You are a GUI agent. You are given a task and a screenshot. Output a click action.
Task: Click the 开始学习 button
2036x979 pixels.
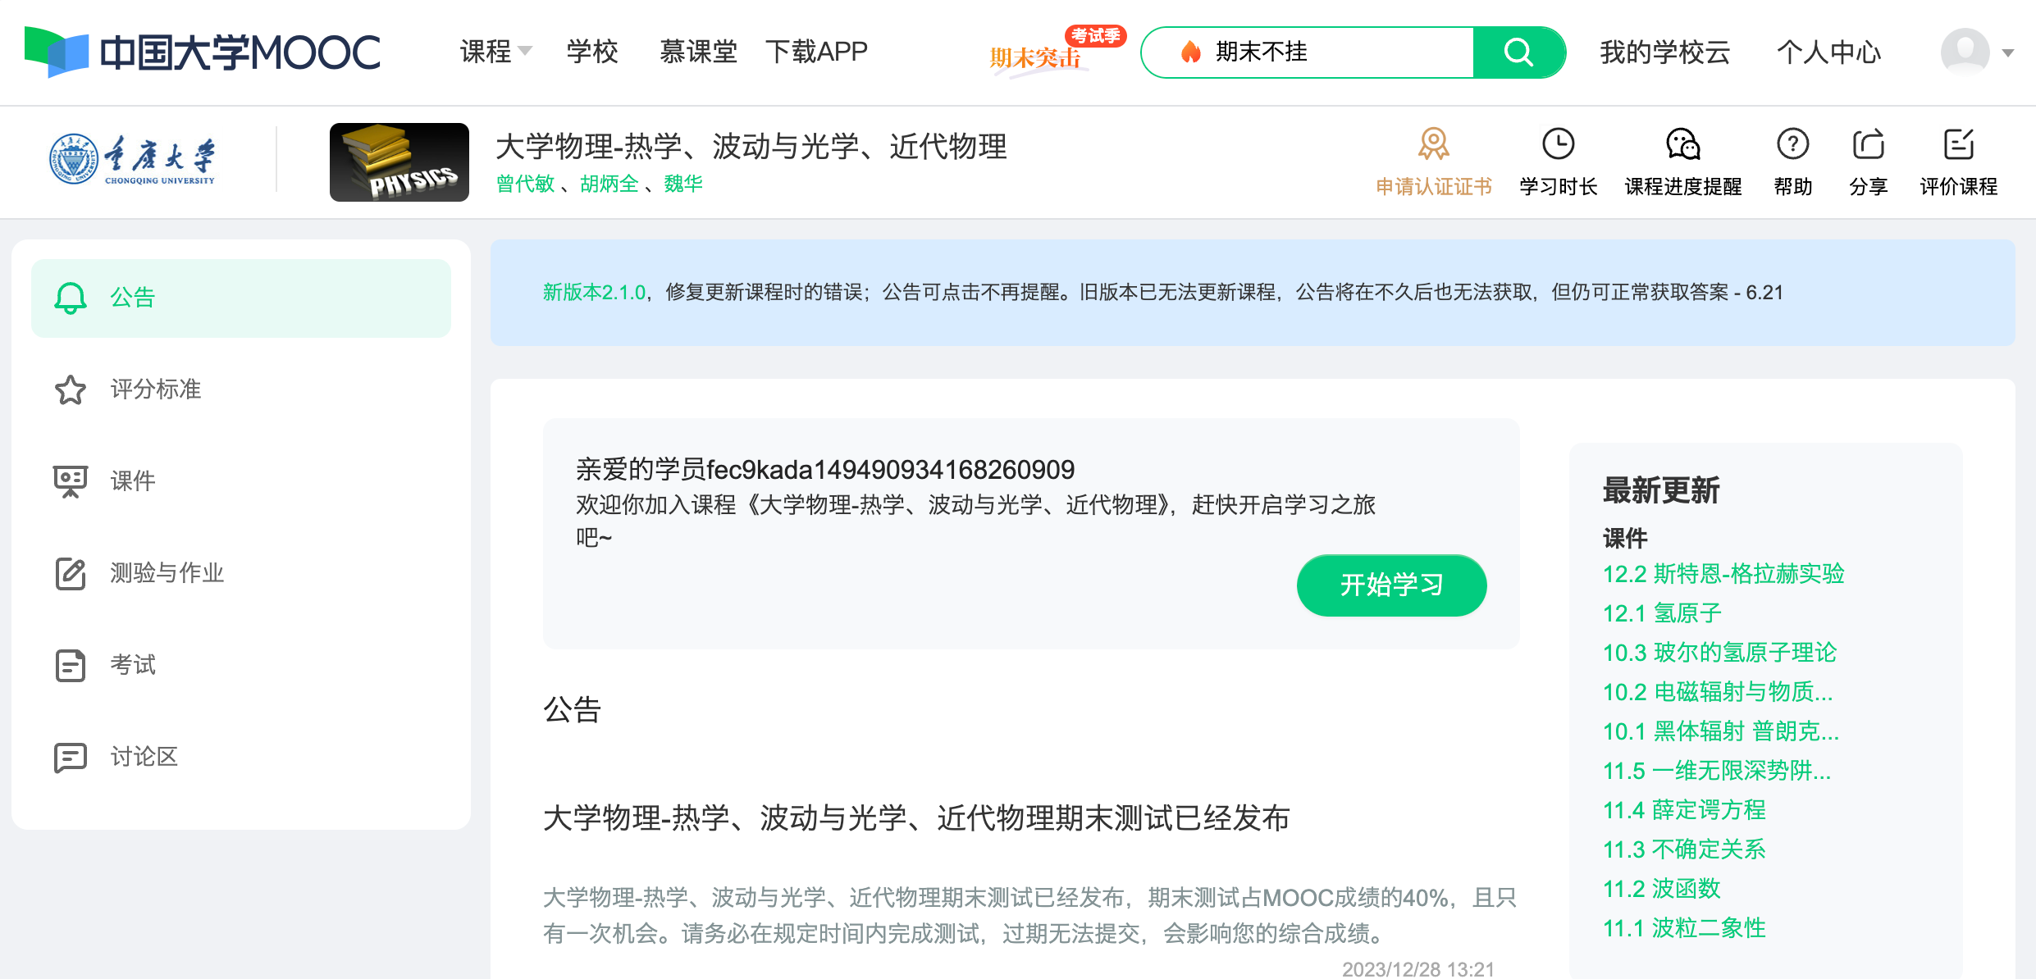pos(1391,585)
